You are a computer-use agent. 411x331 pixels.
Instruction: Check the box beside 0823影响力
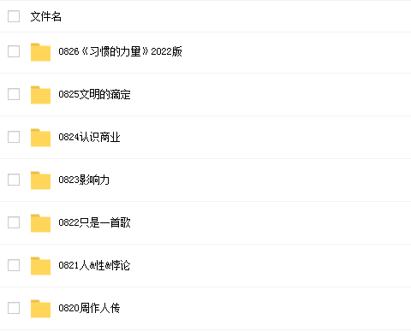(x=14, y=180)
